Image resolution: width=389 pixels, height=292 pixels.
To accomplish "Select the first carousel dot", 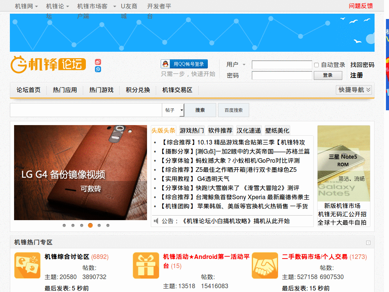I will point(64,225).
